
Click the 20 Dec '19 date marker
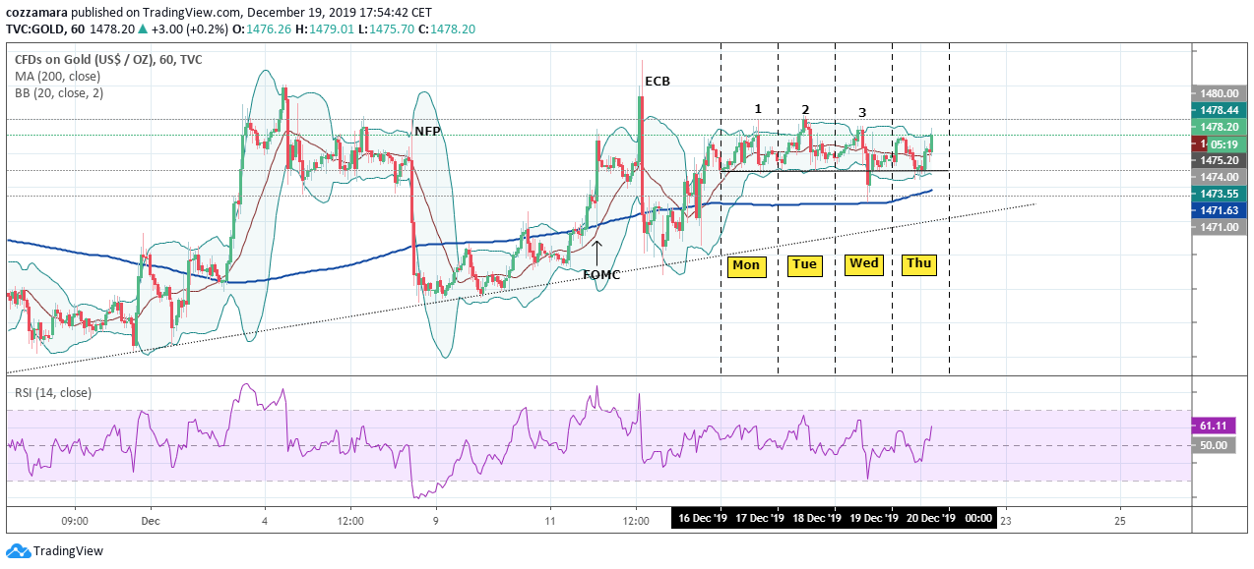tap(929, 518)
